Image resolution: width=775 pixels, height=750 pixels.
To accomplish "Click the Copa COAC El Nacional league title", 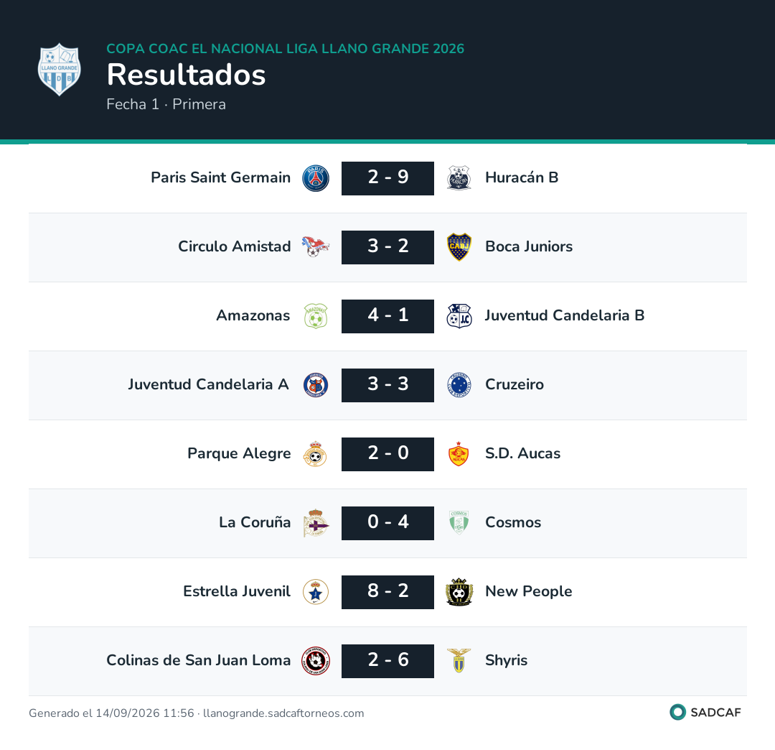I will tap(285, 48).
